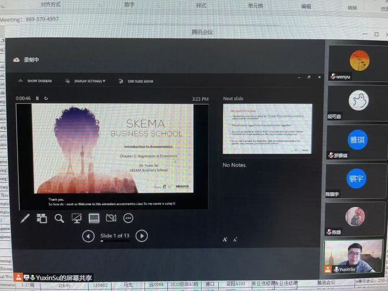Image resolution: width=388 pixels, height=291 pixels.
Task: Click the Next slide preview thumbnail
Action: [x=267, y=129]
